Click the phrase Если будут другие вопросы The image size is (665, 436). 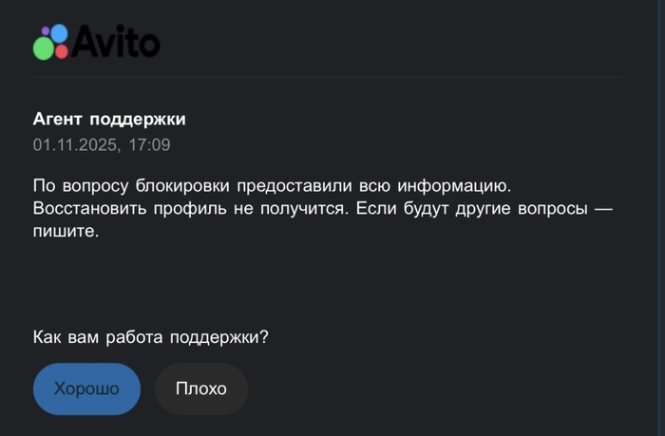470,207
